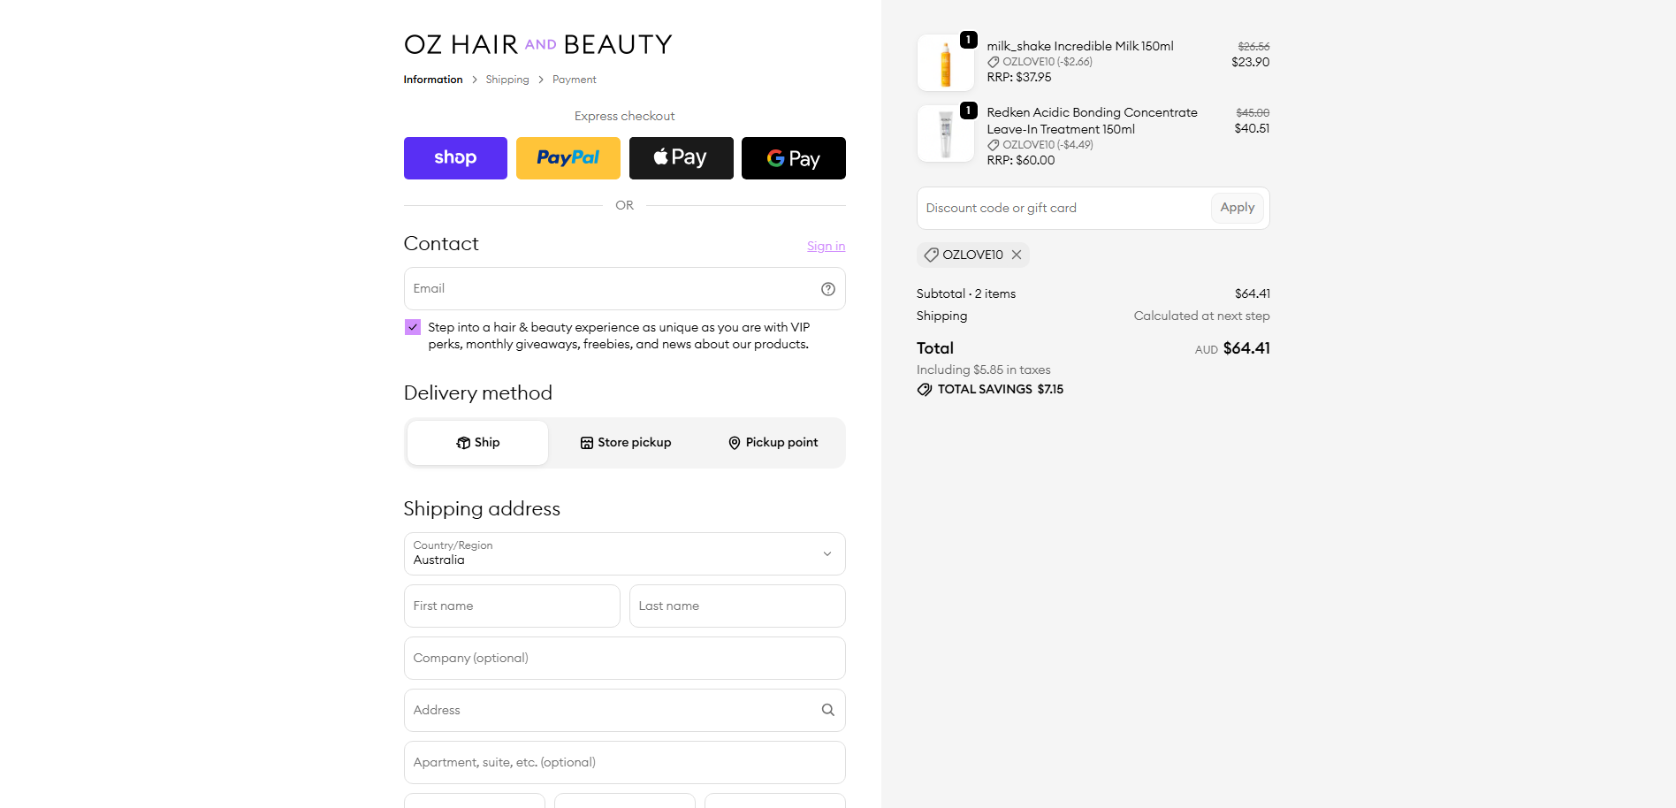Click the "RRP: $37.95" text

point(1019,78)
